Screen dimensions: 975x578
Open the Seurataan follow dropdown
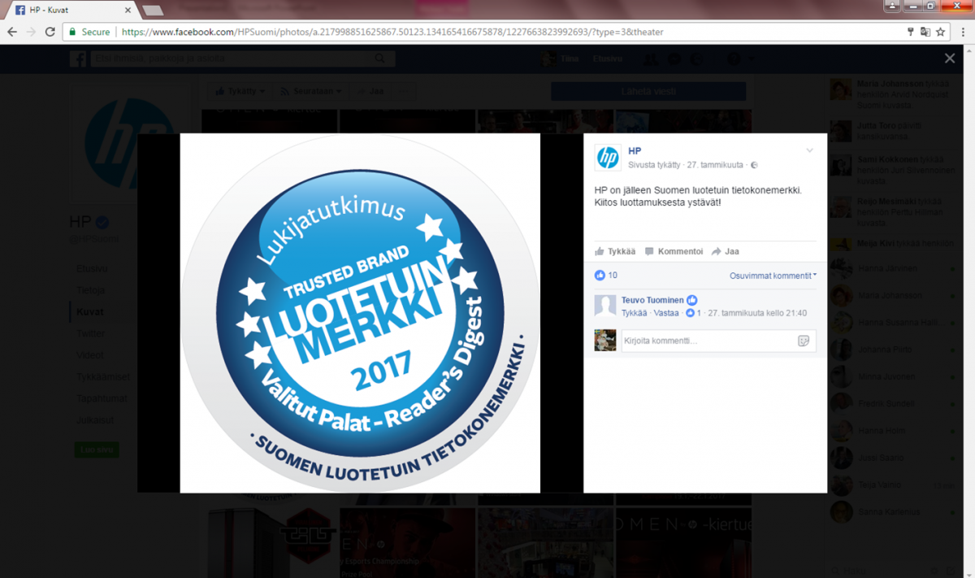click(x=310, y=91)
